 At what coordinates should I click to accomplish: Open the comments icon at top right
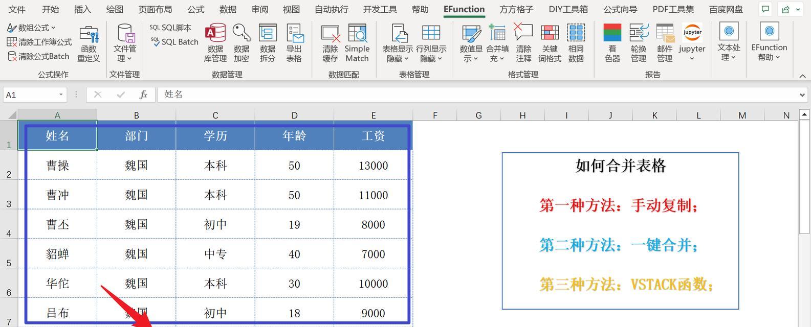coord(765,9)
